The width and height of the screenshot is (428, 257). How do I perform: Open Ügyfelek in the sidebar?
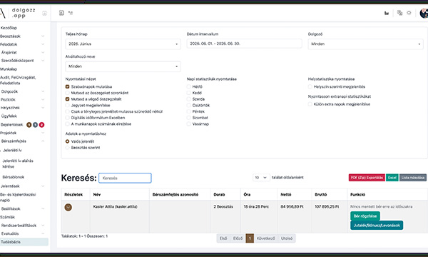tap(9, 116)
